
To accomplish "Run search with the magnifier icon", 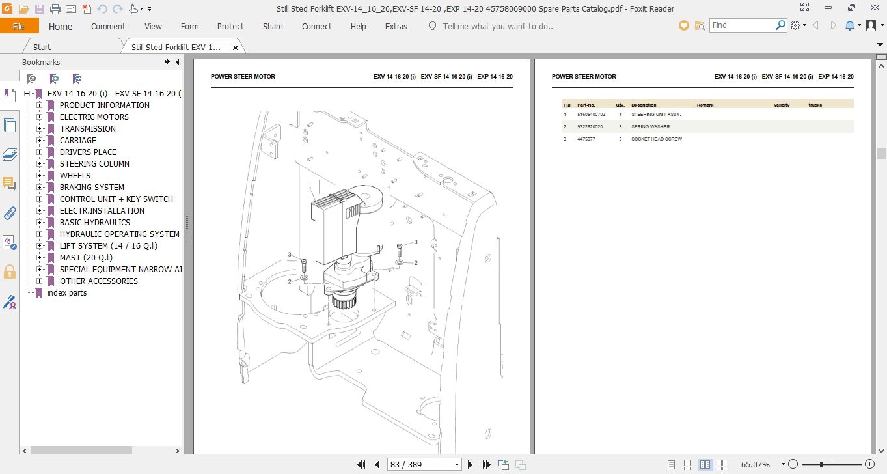I will (781, 25).
